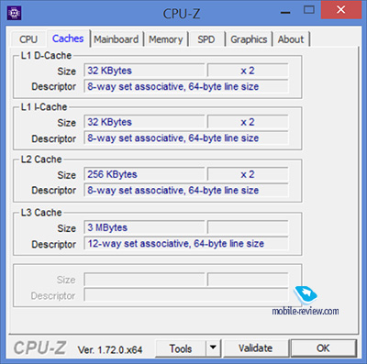Click the L3 Cache group label
This screenshot has height=364, width=367.
pyautogui.click(x=41, y=213)
